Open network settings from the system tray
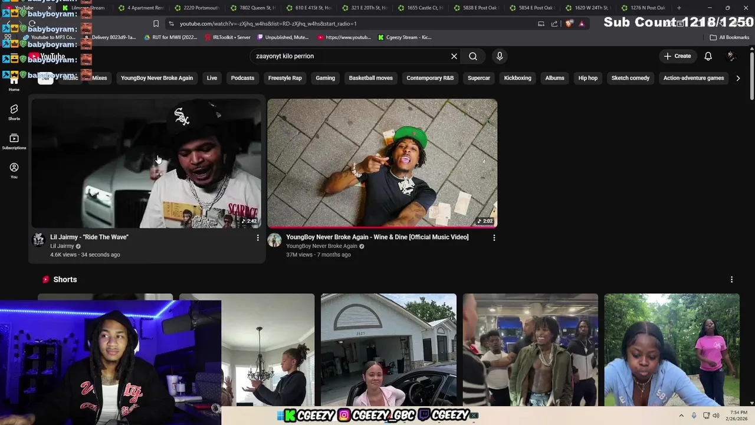 706,416
